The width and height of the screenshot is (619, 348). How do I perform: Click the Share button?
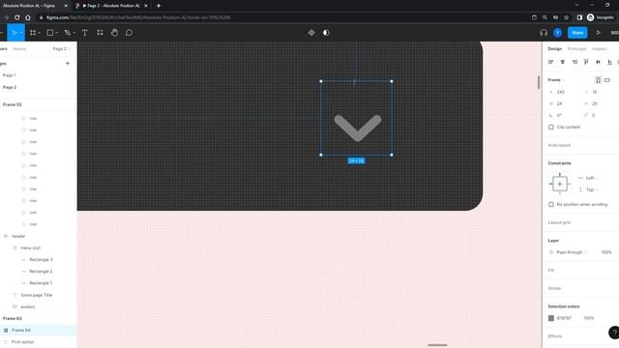pos(577,33)
